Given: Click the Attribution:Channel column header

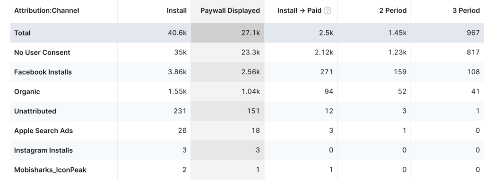Looking at the screenshot, I should coord(47,10).
